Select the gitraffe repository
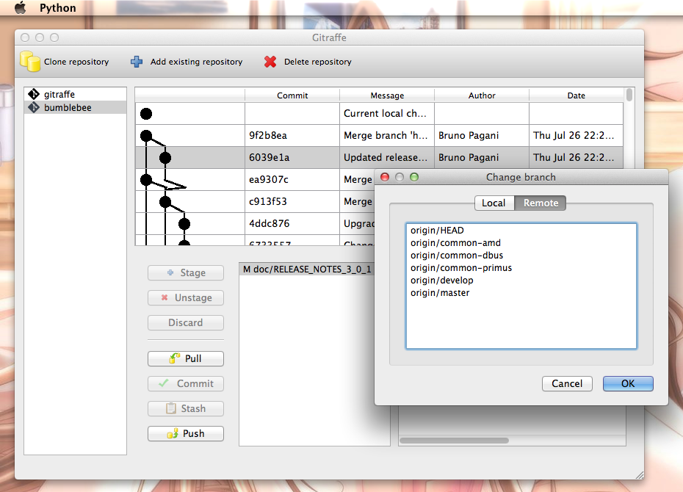 (x=76, y=94)
